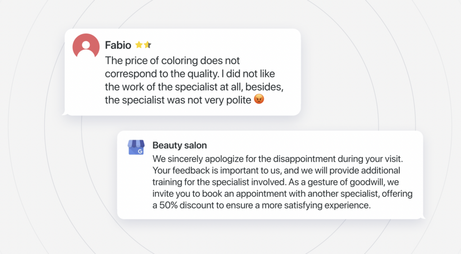
Task: Open the Beauty salon business name
Action: click(180, 145)
